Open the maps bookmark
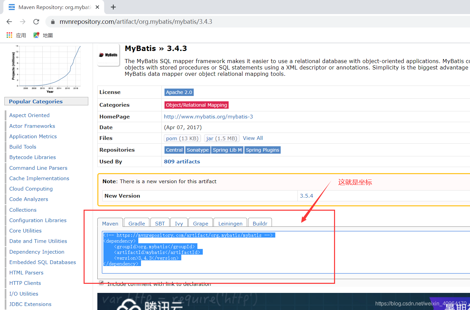The width and height of the screenshot is (470, 310). tap(43, 35)
